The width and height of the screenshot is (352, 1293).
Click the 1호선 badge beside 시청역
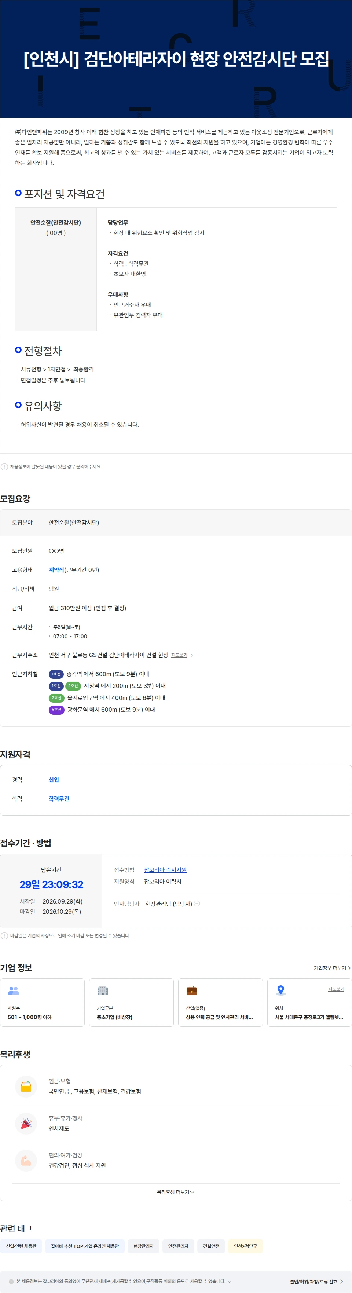56,686
